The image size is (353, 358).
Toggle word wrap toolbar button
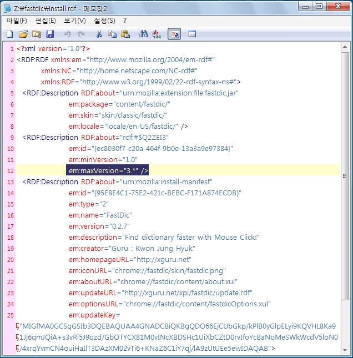(174, 34)
